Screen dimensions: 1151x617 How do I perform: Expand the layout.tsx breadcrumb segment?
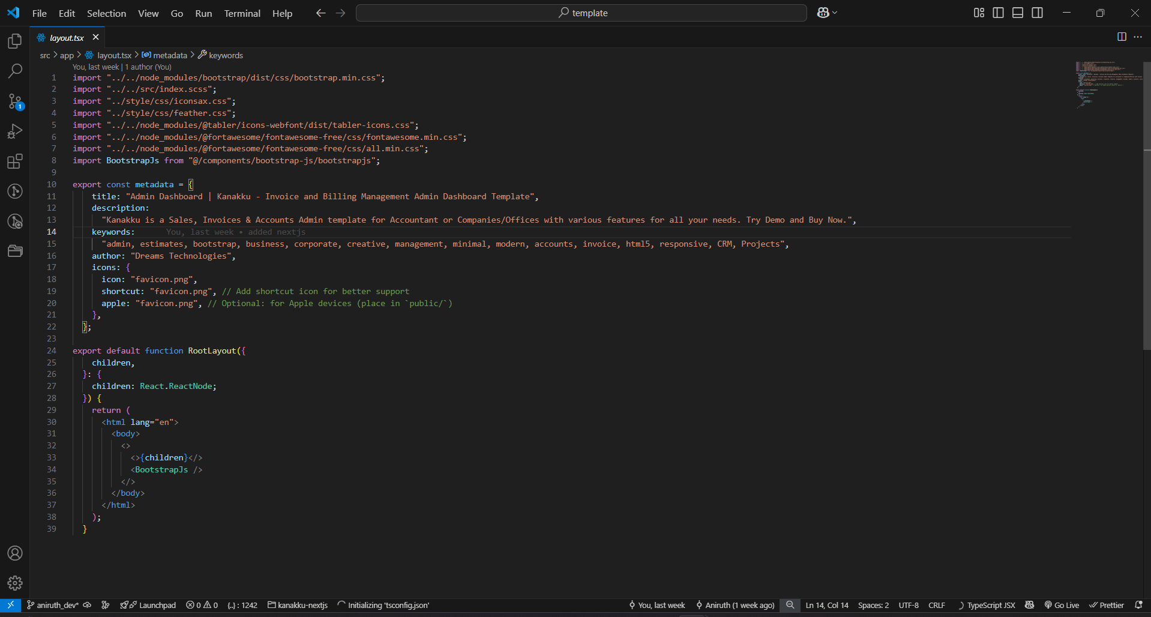click(109, 55)
